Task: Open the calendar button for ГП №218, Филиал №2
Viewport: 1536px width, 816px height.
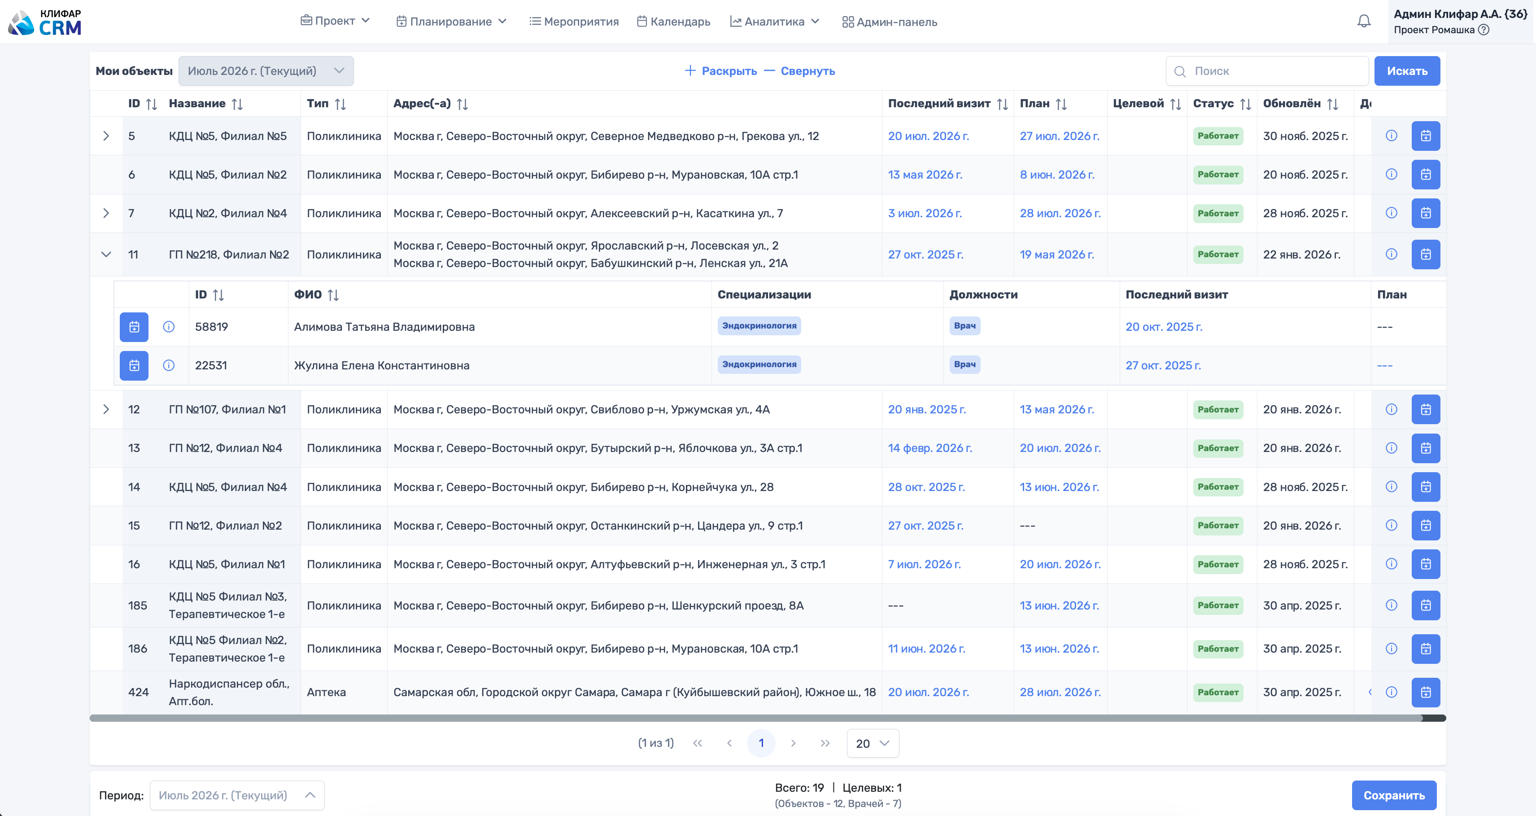Action: coord(1426,254)
